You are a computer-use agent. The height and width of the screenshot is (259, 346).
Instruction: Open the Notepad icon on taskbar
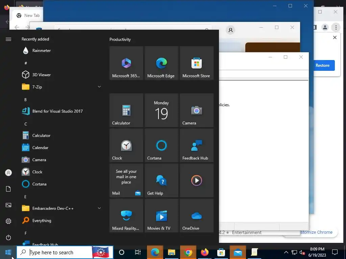tap(254, 252)
